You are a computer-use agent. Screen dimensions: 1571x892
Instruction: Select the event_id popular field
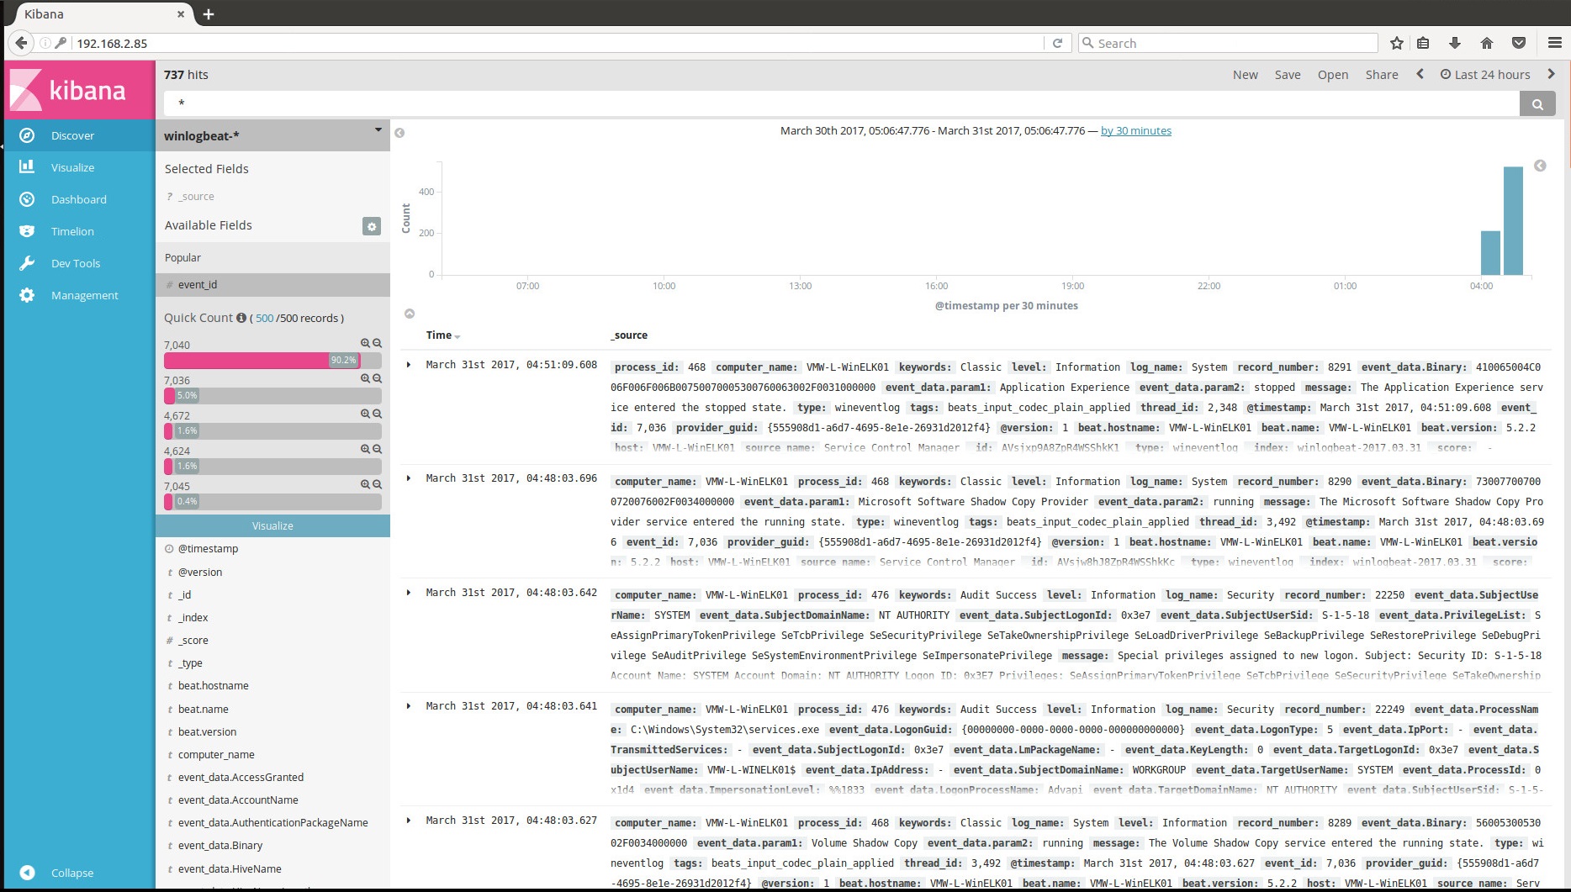click(x=272, y=284)
